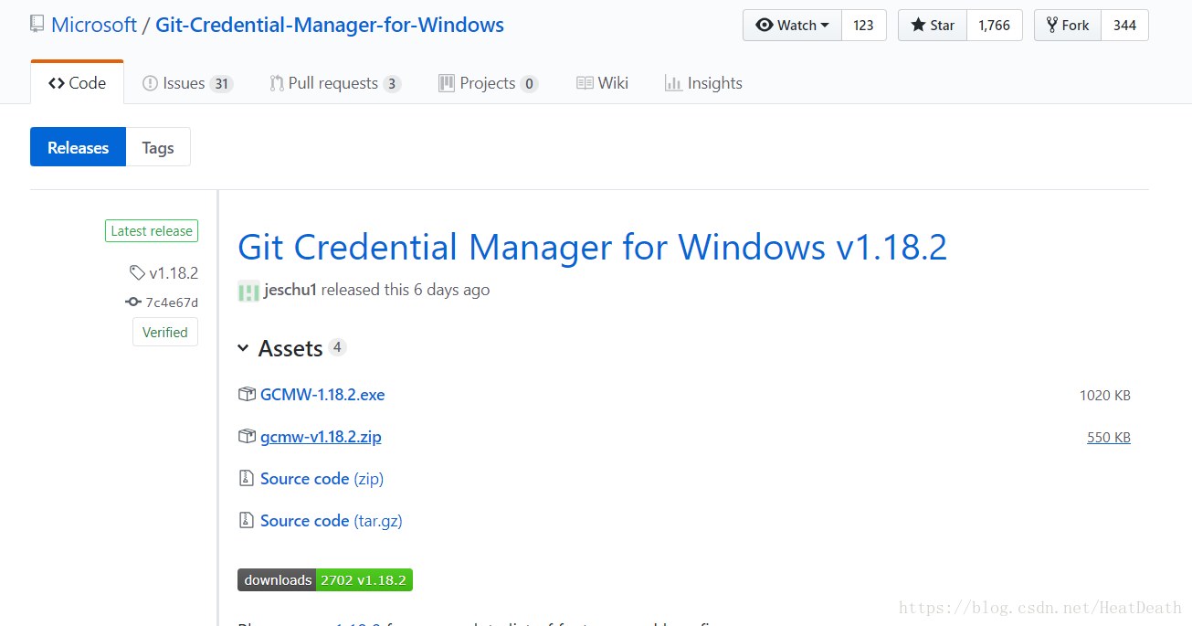Click jeschu1's avatar image
Image resolution: width=1192 pixels, height=626 pixels.
248,292
